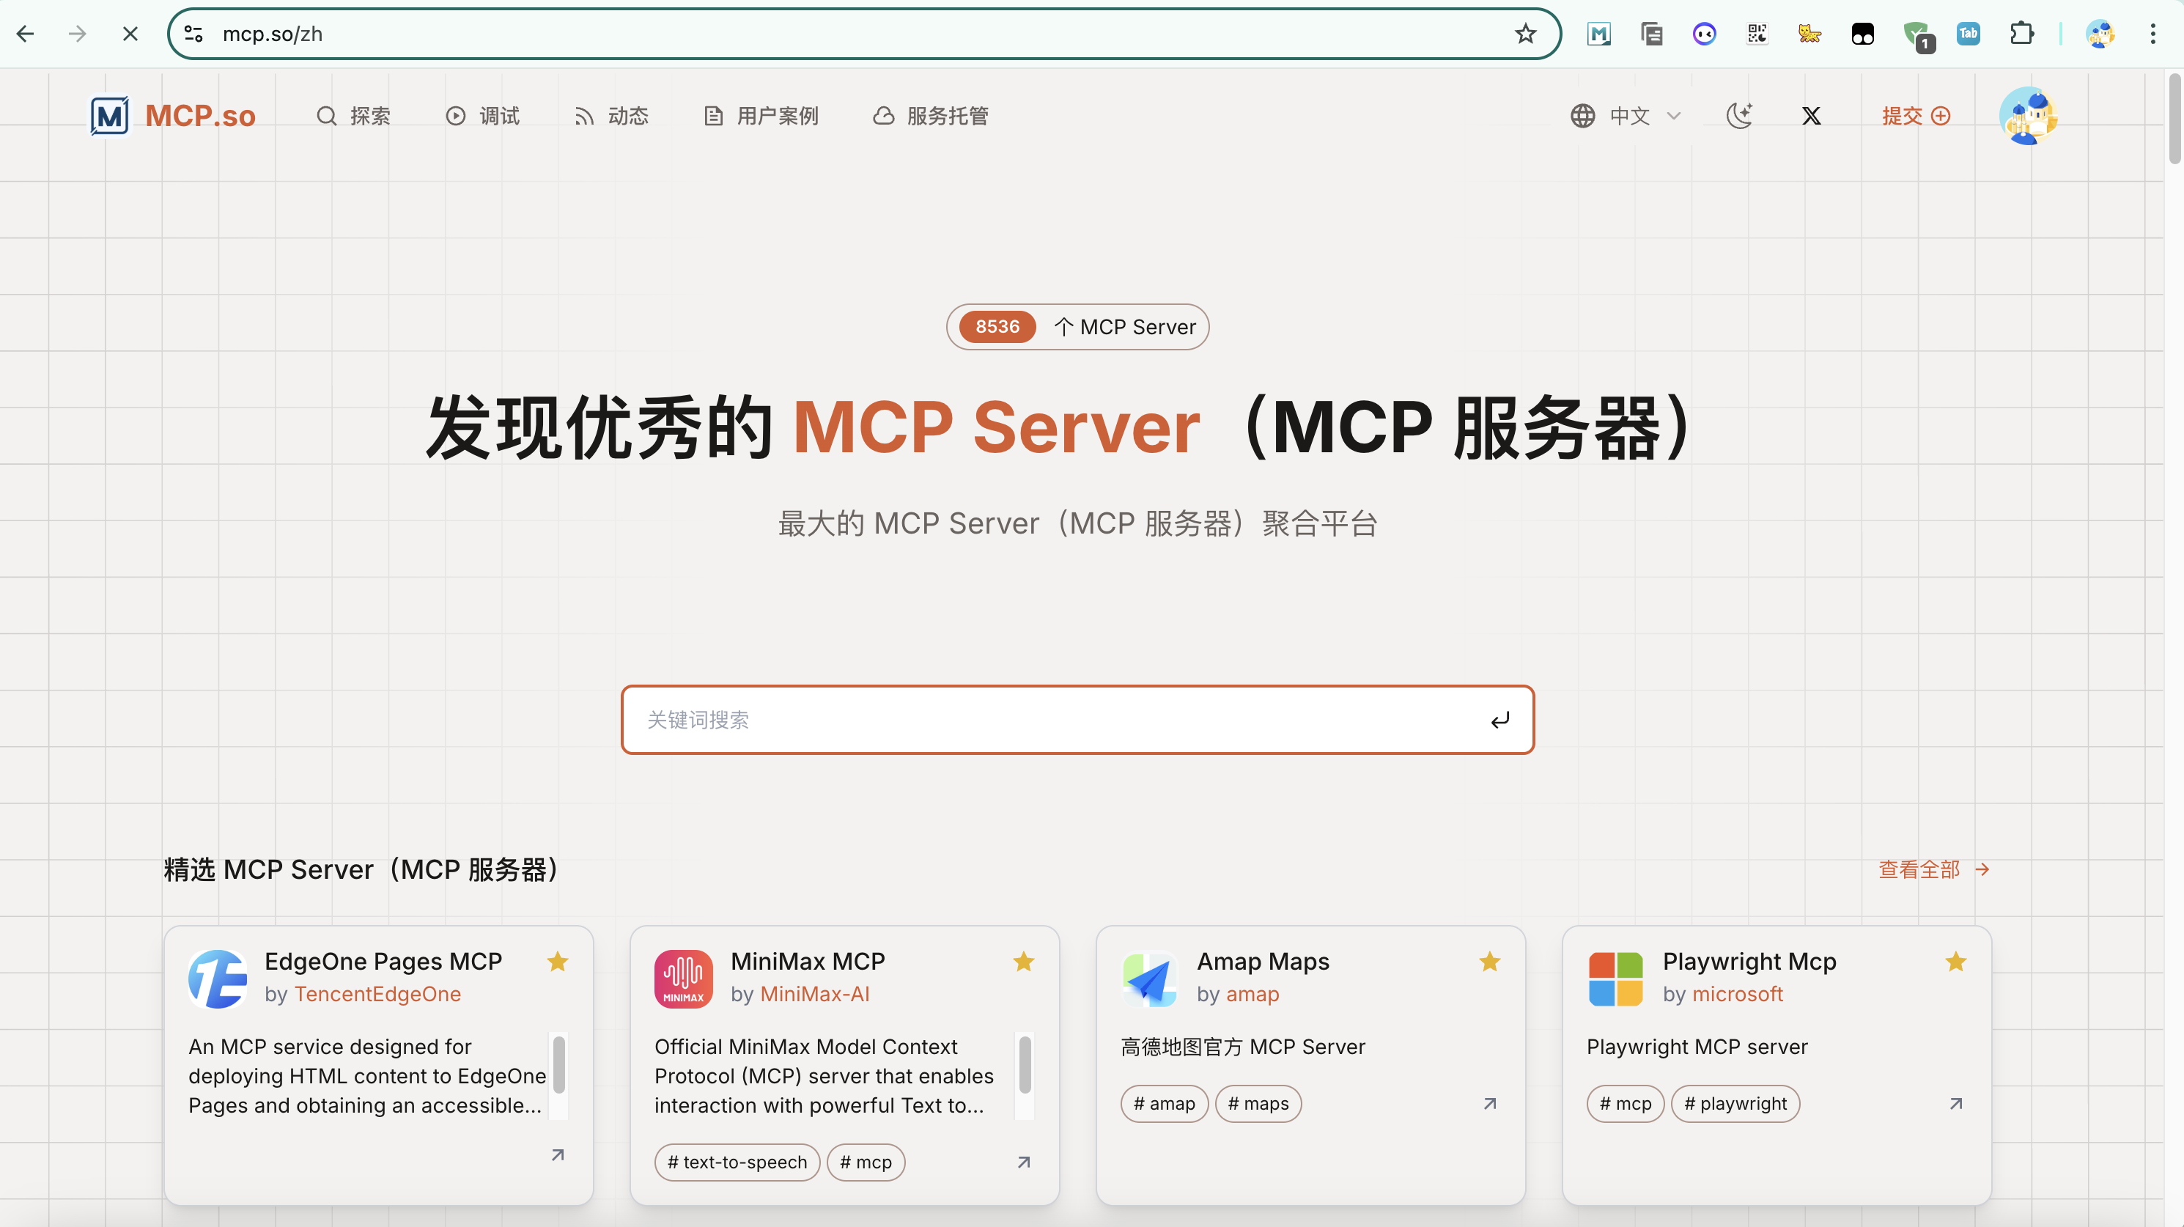Go to the 探索 nav item
This screenshot has width=2184, height=1227.
pos(353,115)
